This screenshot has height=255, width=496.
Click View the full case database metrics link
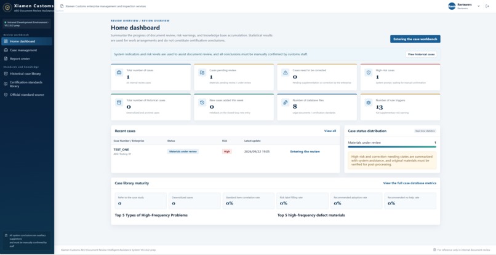coord(410,183)
